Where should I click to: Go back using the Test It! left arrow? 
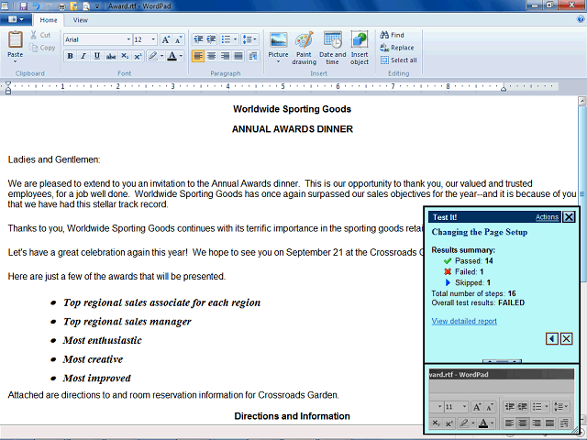(x=552, y=339)
